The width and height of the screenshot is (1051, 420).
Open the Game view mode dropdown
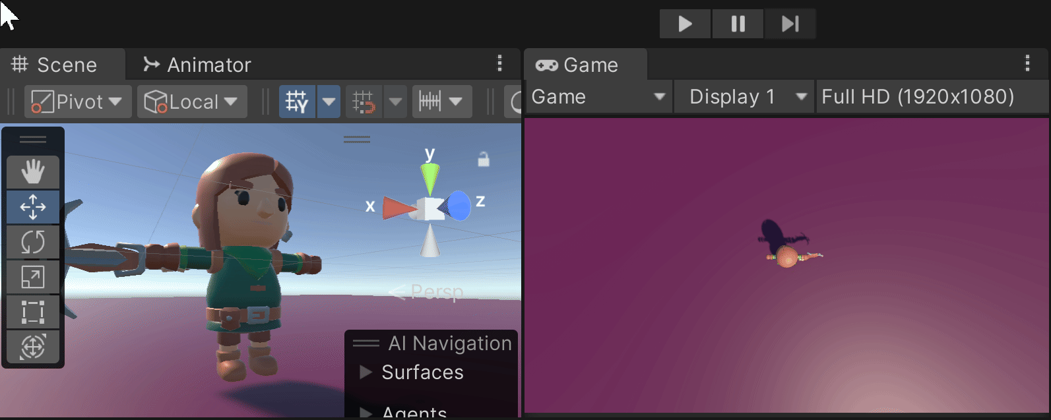click(x=598, y=97)
